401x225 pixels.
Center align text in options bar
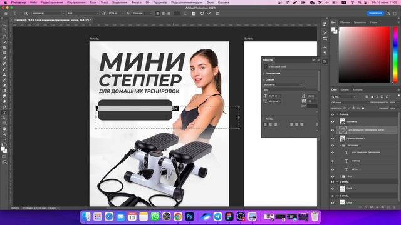point(164,14)
